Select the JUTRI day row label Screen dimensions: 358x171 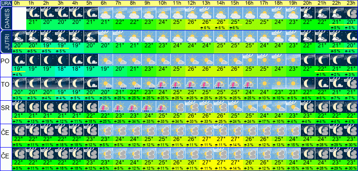(6, 42)
